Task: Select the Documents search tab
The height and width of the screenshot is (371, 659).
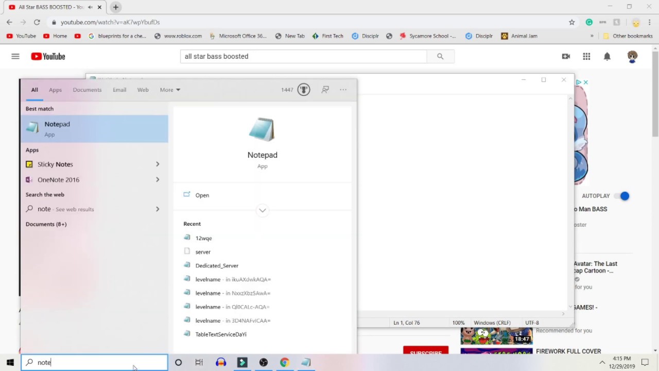Action: click(x=87, y=90)
